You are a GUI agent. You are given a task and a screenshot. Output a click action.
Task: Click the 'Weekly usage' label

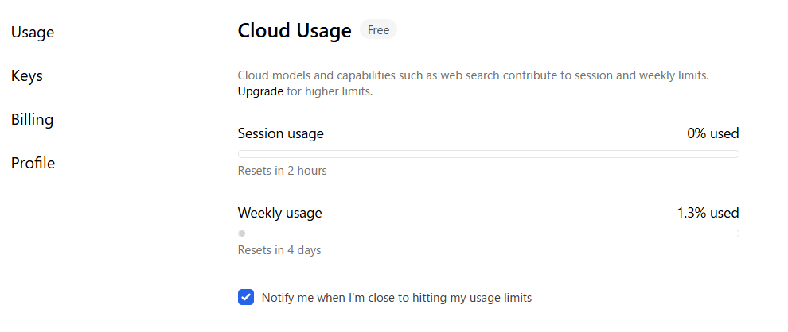[x=279, y=213]
